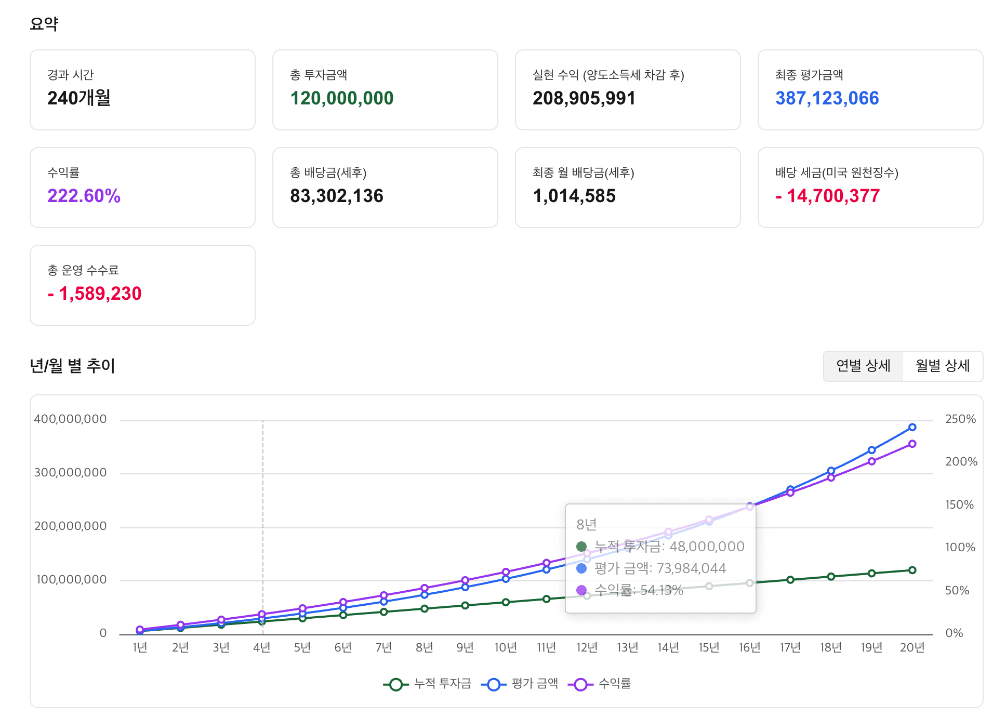Screen dimensions: 1006x718
Task: Click the 총 투자금액 summary card
Action: tap(385, 90)
